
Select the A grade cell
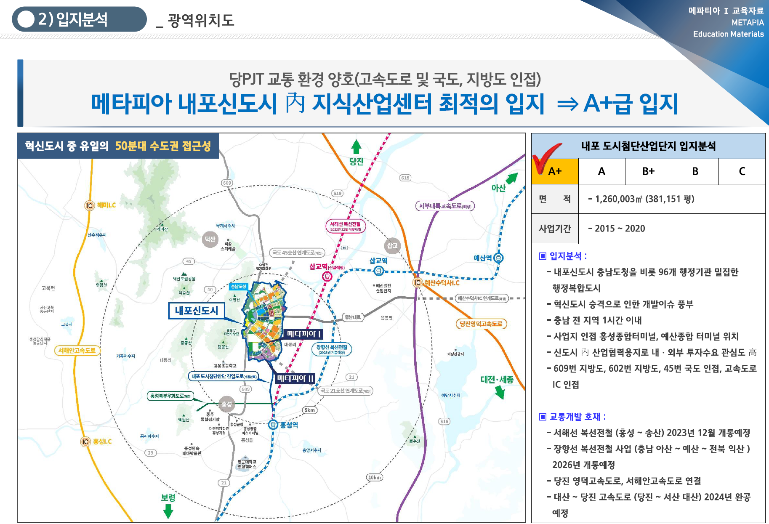pyautogui.click(x=602, y=171)
